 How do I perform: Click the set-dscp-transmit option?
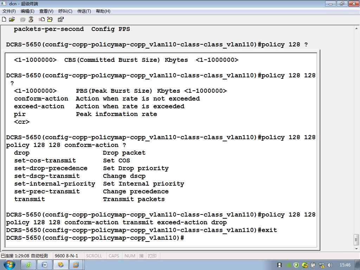[x=47, y=176]
